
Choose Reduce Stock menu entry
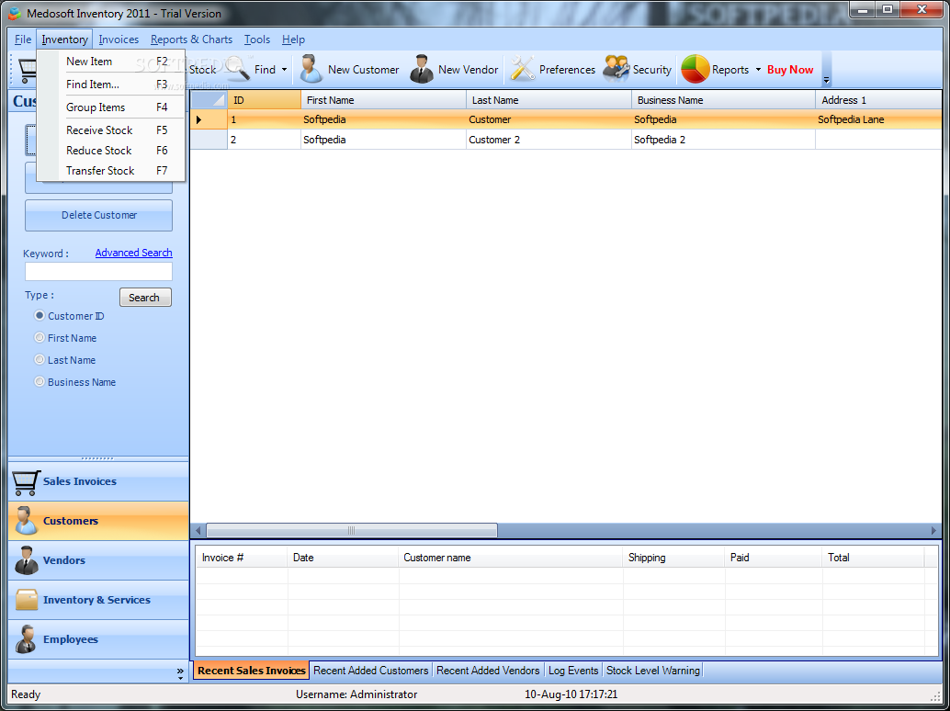click(x=111, y=151)
